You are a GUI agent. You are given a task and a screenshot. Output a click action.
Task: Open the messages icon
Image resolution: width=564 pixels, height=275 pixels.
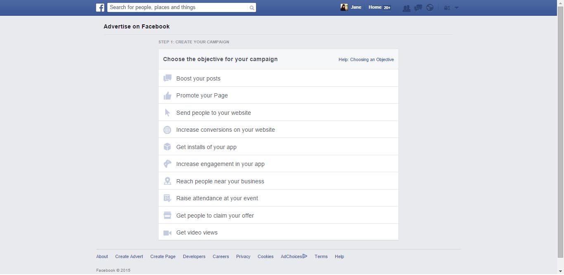(x=418, y=7)
